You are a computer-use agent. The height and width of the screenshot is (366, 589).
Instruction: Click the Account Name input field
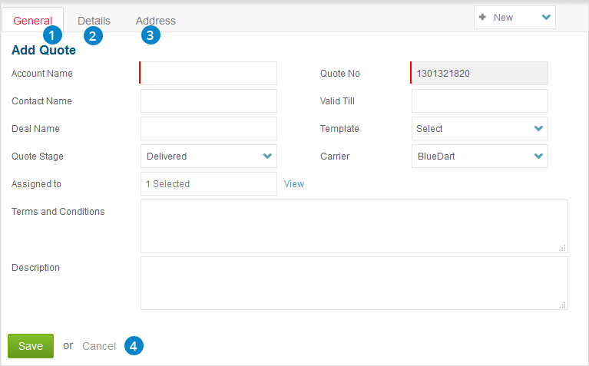click(x=208, y=73)
